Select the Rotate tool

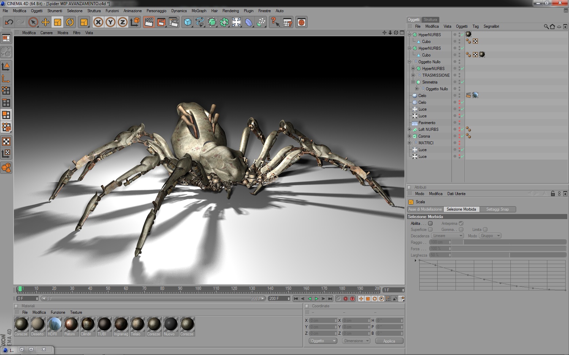coord(70,22)
